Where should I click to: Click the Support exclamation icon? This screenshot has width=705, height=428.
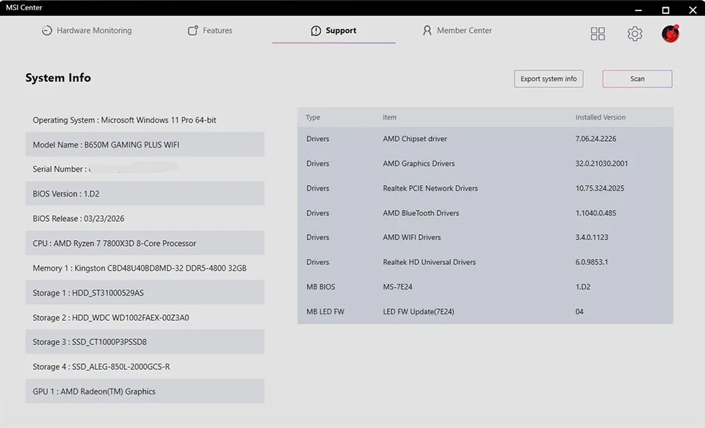316,31
